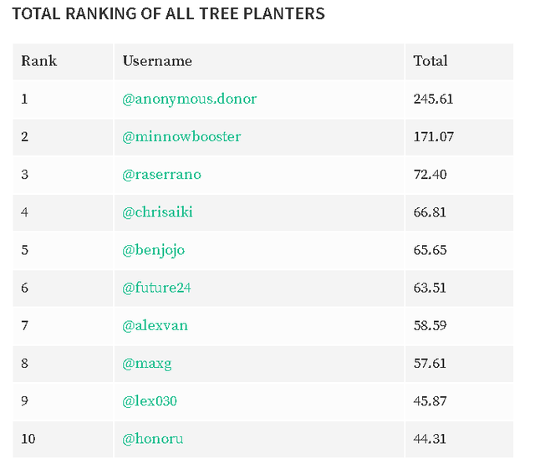Visit the @lex030 profile link
Viewport: 535px width, 464px height.
coord(150,401)
